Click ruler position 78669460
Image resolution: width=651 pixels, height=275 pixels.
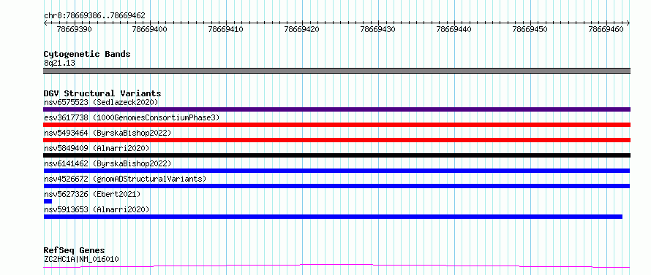[606, 29]
